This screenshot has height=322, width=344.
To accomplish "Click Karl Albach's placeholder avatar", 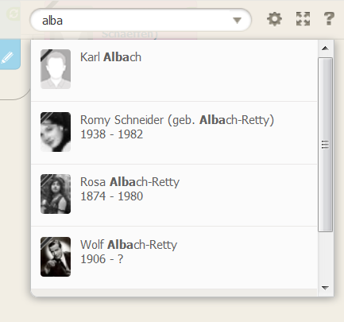I will point(56,69).
